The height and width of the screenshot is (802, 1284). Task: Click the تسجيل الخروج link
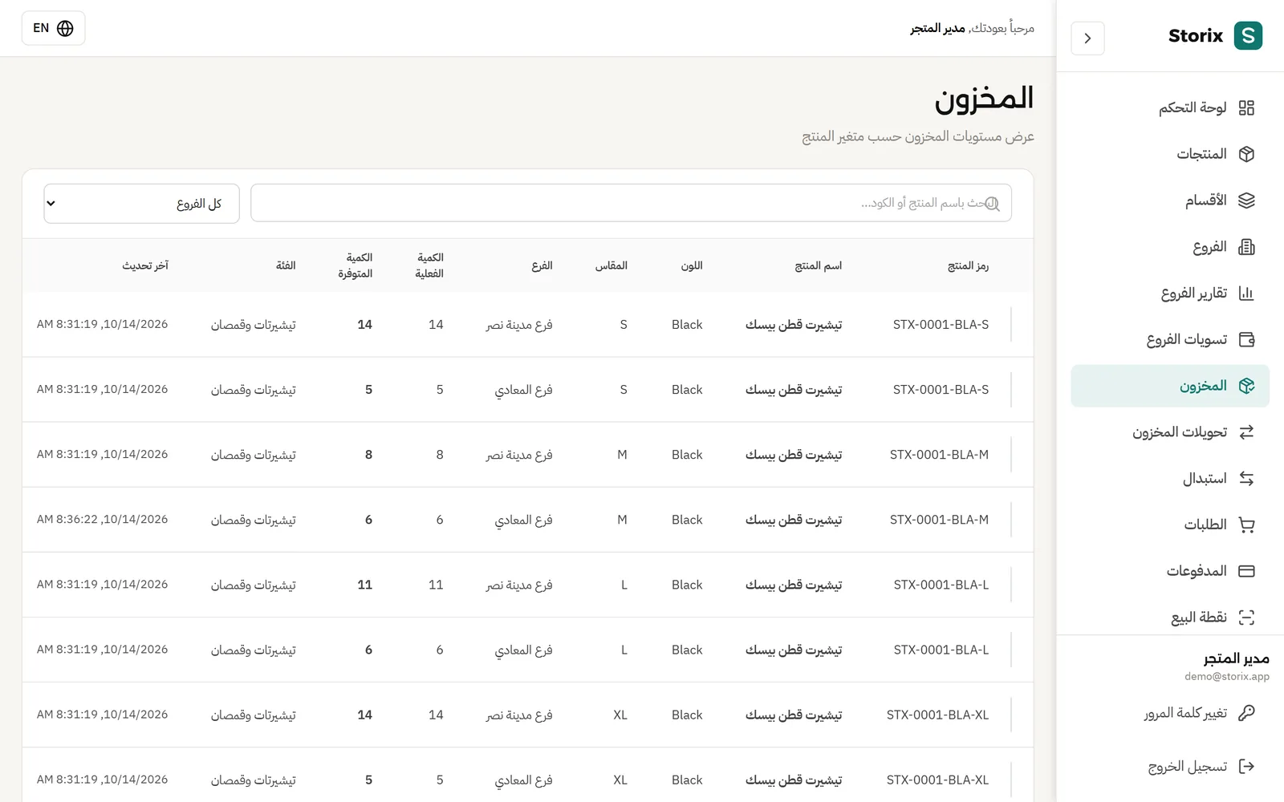click(1170, 767)
